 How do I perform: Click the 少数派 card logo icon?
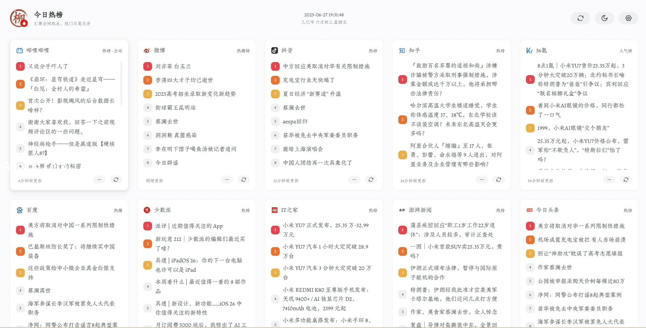tap(147, 210)
